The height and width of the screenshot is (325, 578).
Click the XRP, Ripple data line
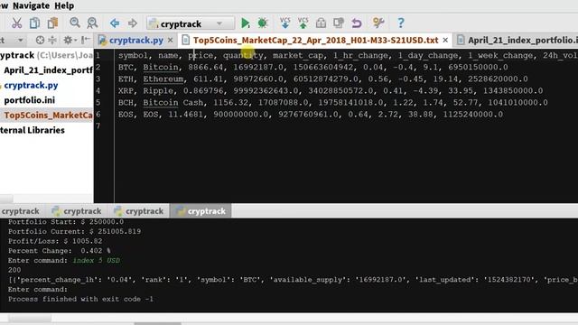331,90
